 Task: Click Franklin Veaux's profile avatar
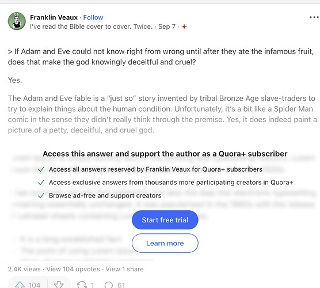click(17, 21)
